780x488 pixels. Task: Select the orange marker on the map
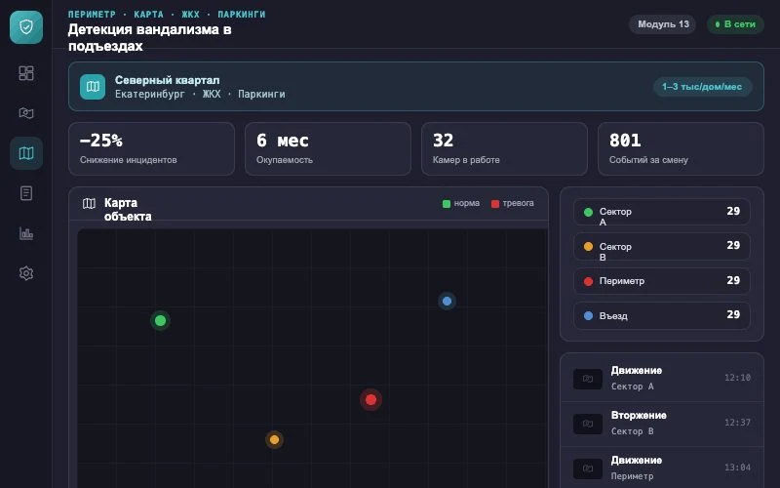(x=274, y=440)
